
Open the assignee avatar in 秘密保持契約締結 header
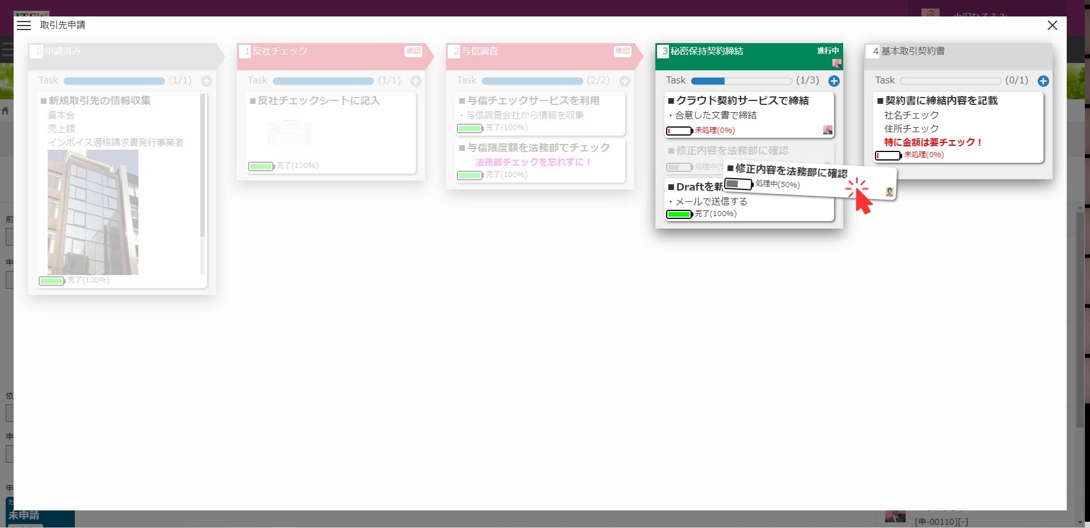pyautogui.click(x=837, y=63)
